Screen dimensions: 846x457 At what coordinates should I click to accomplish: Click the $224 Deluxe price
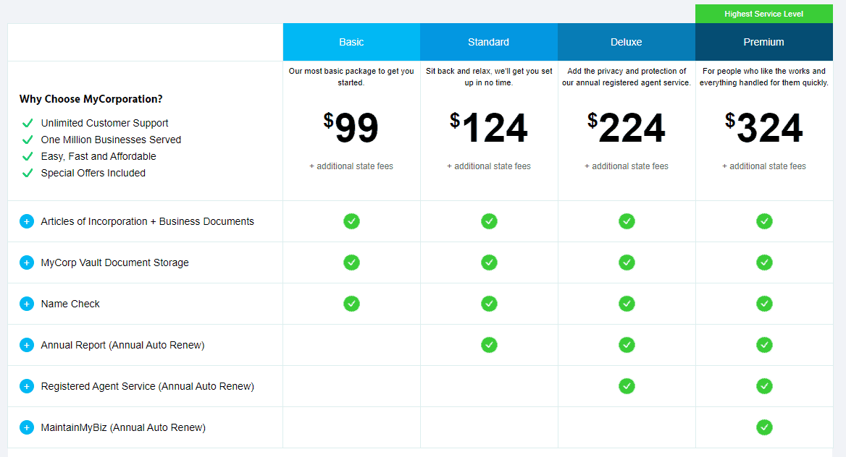[x=627, y=128]
